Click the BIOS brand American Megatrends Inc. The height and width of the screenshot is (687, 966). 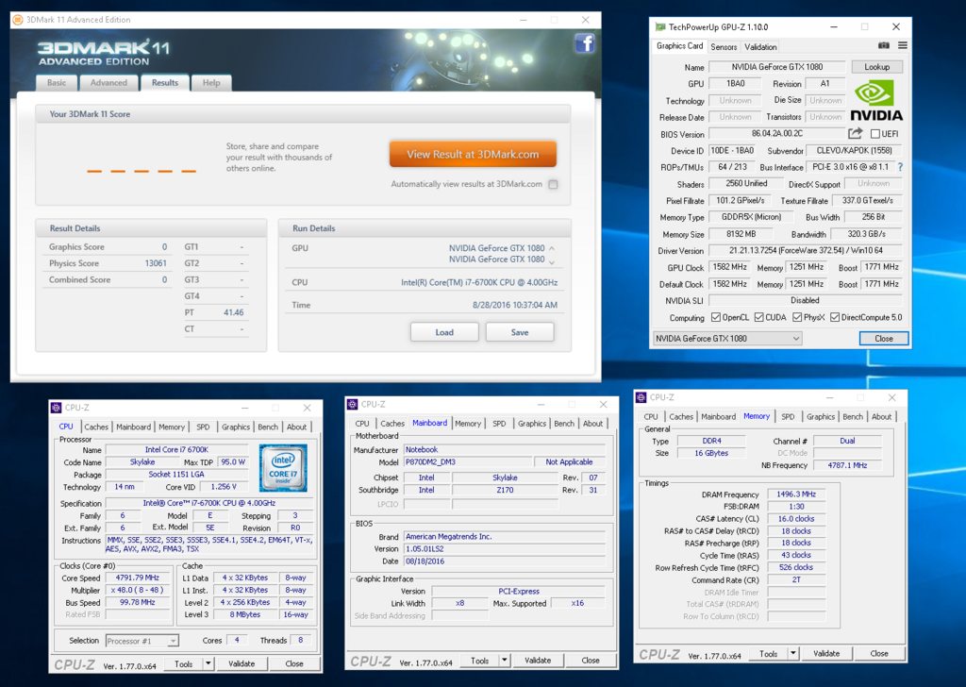click(x=506, y=537)
